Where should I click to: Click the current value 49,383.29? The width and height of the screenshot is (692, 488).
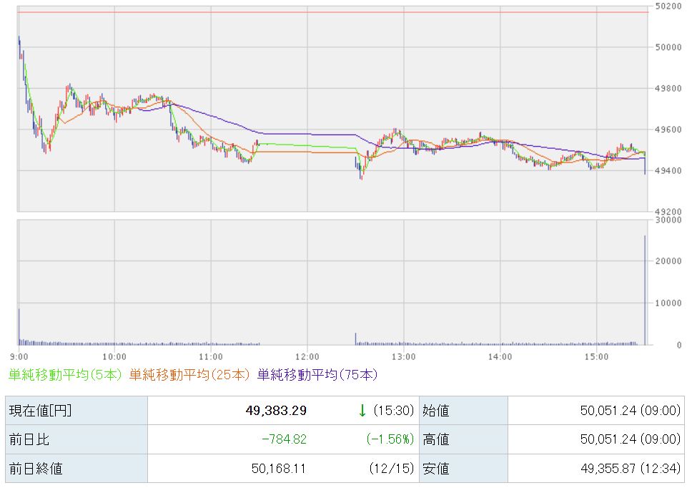tap(275, 411)
